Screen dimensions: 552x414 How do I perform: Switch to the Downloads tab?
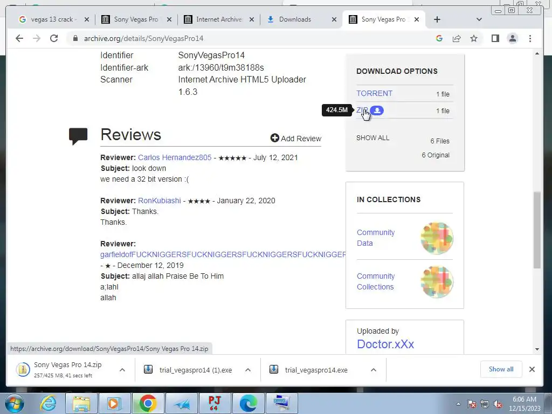point(295,19)
